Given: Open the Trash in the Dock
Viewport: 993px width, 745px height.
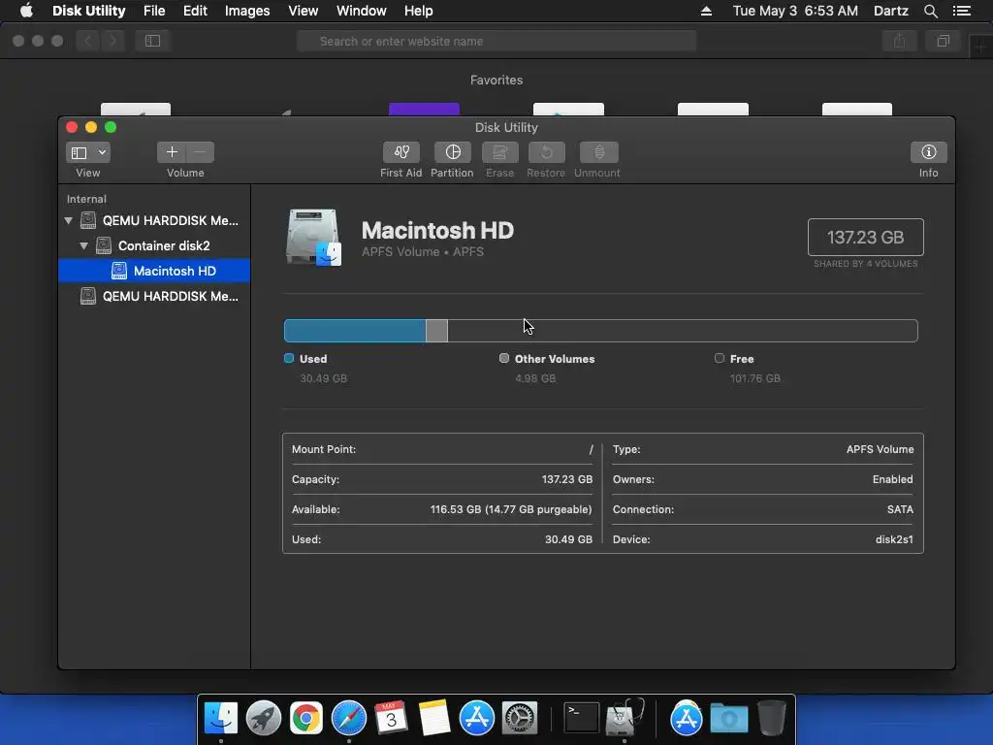Looking at the screenshot, I should coord(771,718).
